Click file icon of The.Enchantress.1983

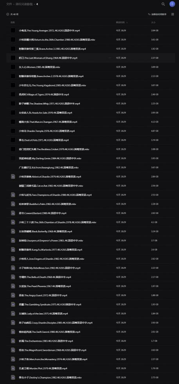pos(13,341)
